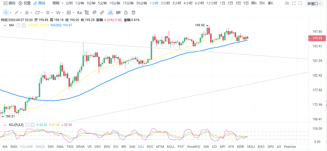Select the parallelogram shape tool
The image size is (327, 151).
[x=37, y=13]
